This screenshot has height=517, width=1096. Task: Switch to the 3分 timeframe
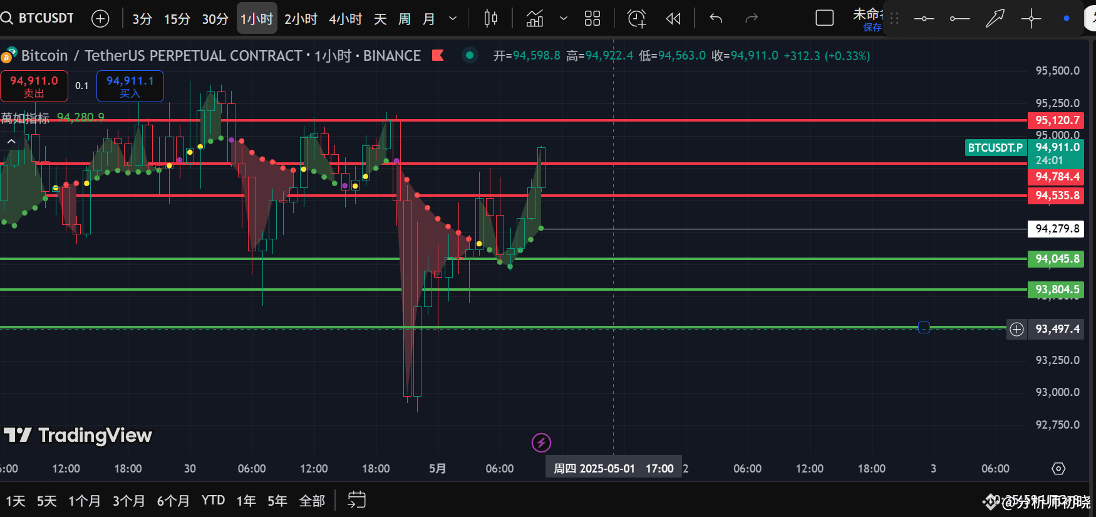[x=142, y=19]
